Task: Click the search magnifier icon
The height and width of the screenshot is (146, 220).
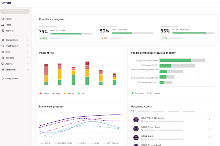Action: [x=3, y=11]
